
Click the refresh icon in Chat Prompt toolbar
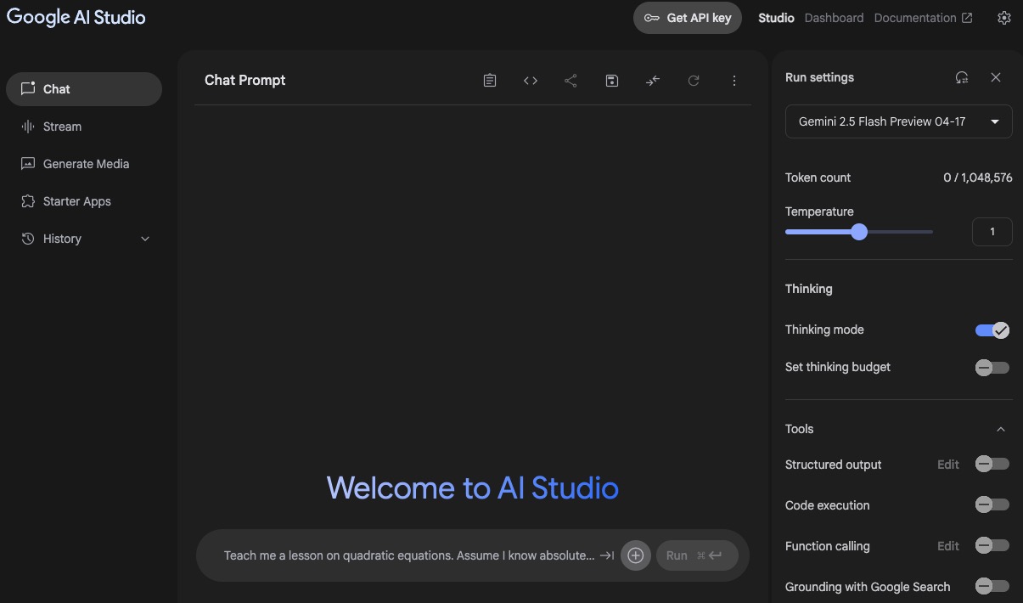pos(694,81)
